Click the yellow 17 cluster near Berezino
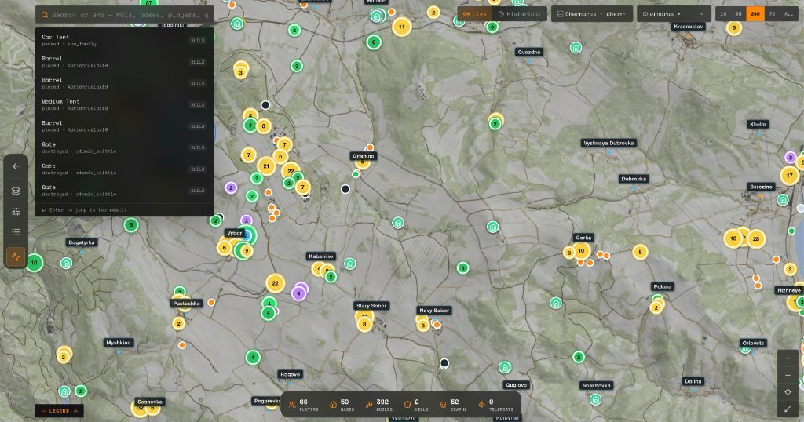The width and height of the screenshot is (804, 422). point(790,176)
